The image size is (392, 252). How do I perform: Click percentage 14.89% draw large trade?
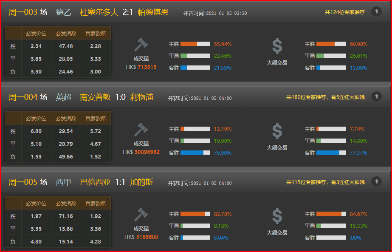(x=358, y=141)
